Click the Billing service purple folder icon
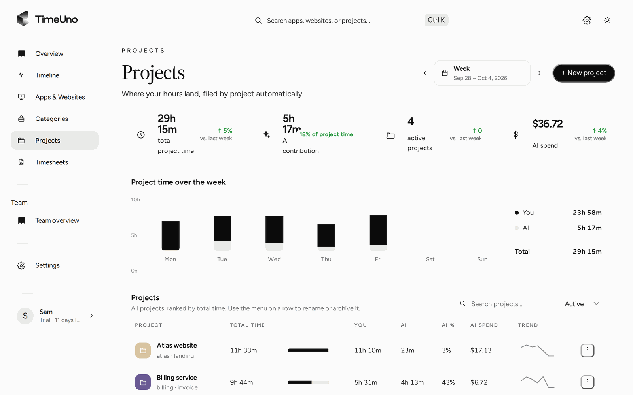Viewport: 633px width, 395px height. click(x=143, y=382)
